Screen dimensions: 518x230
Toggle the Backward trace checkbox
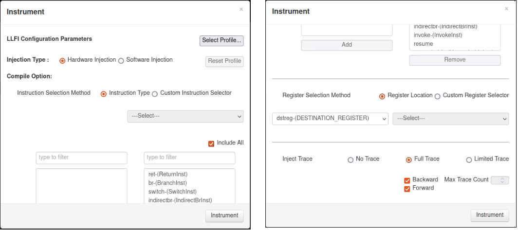[x=407, y=180]
